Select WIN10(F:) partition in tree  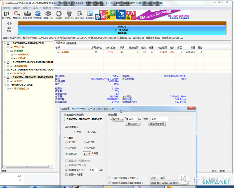pyautogui.click(x=23, y=54)
